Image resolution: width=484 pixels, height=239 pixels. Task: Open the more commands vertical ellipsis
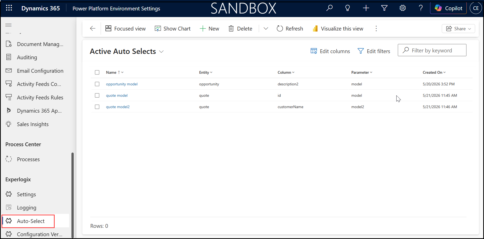point(376,28)
